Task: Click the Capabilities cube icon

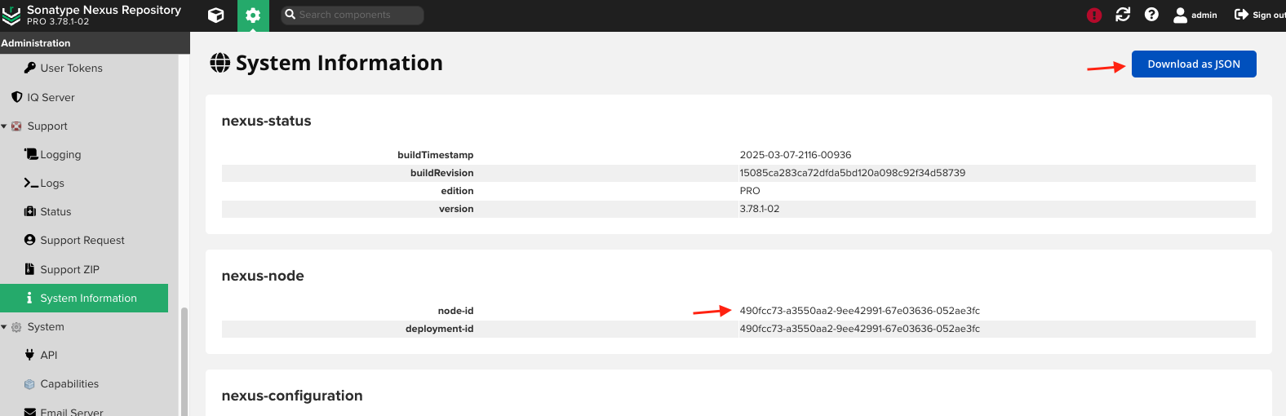Action: [x=30, y=384]
